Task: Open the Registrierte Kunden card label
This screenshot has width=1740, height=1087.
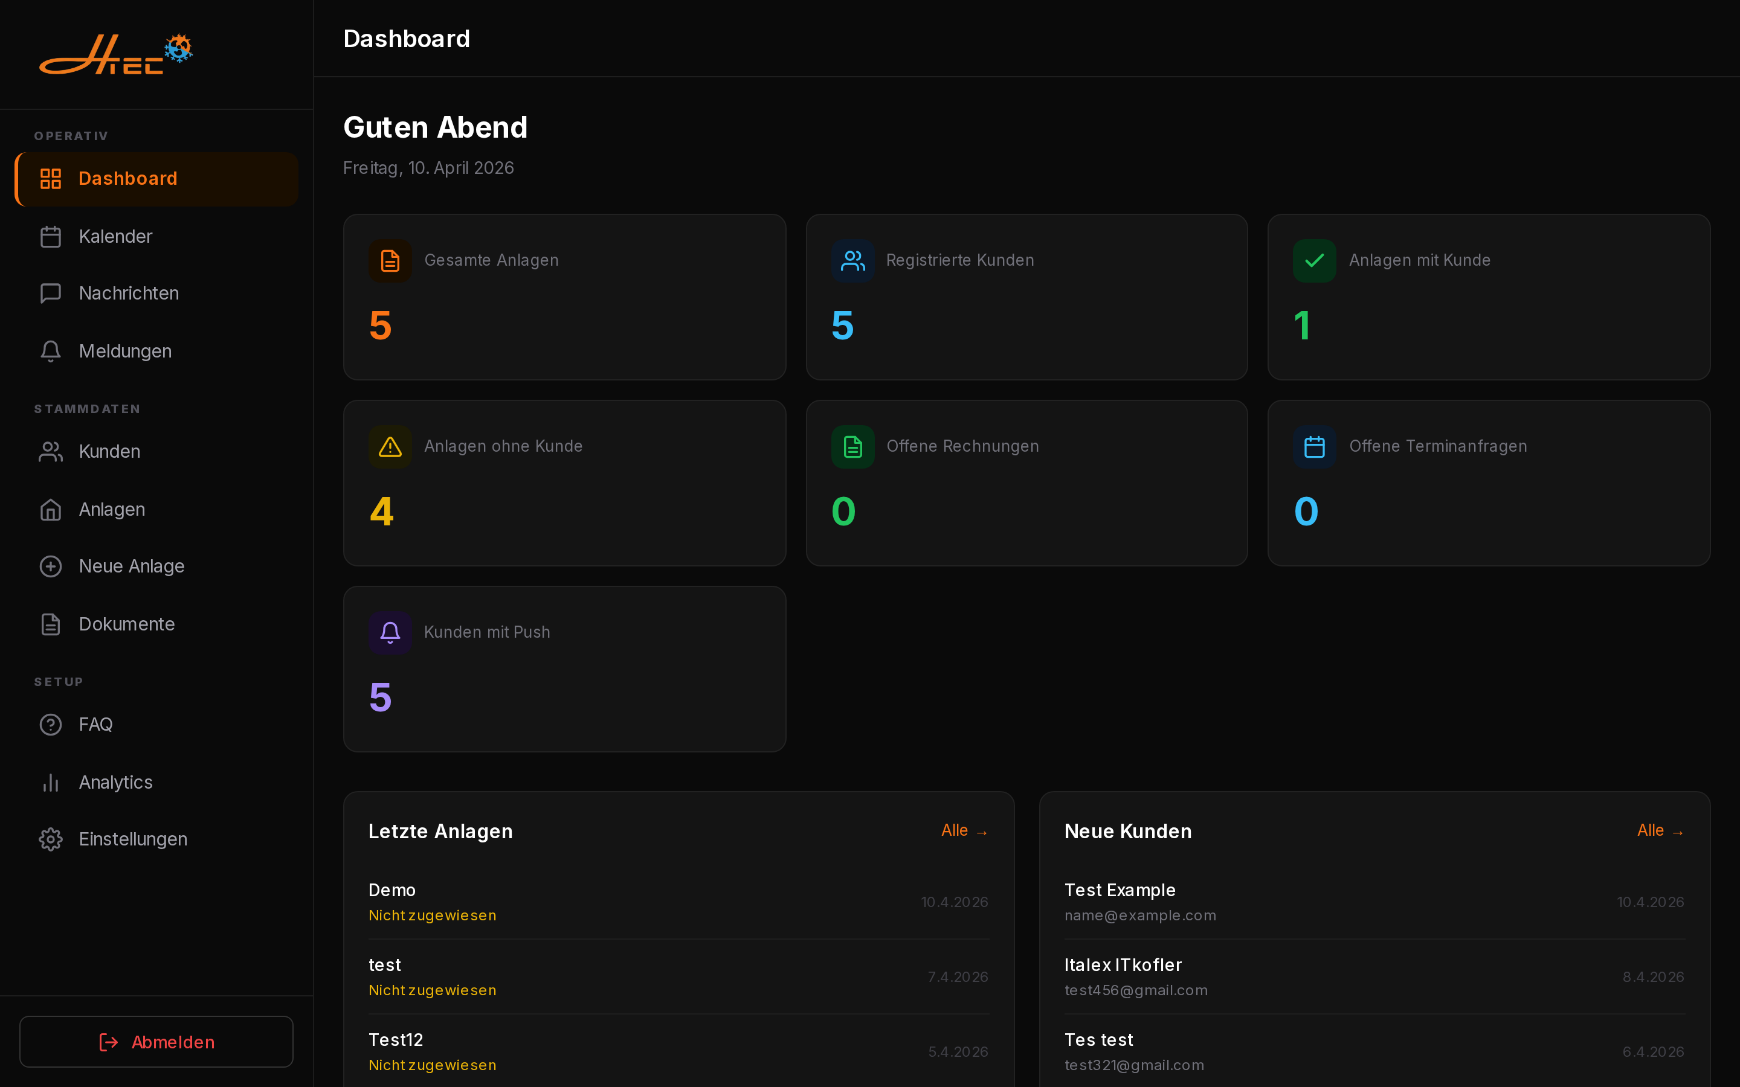Action: [x=960, y=260]
